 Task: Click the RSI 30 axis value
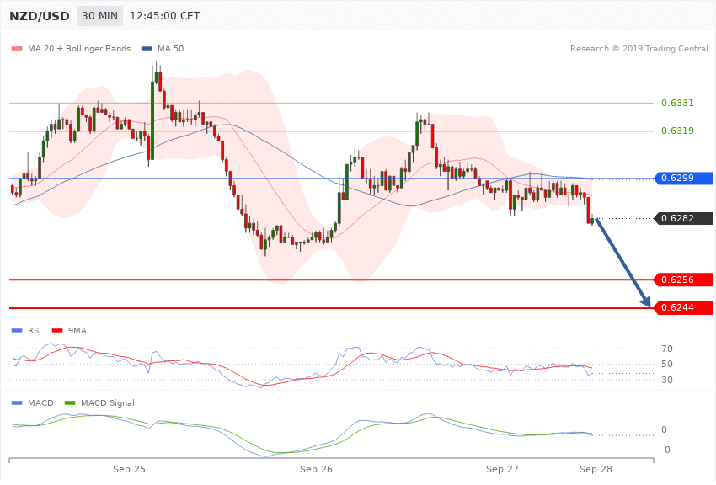[666, 380]
